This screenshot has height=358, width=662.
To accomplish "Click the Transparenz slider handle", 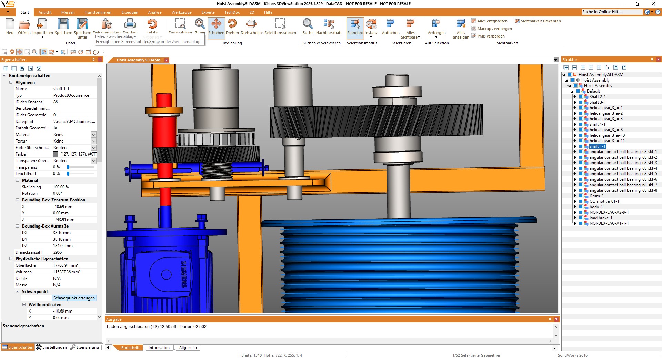I will pyautogui.click(x=68, y=167).
